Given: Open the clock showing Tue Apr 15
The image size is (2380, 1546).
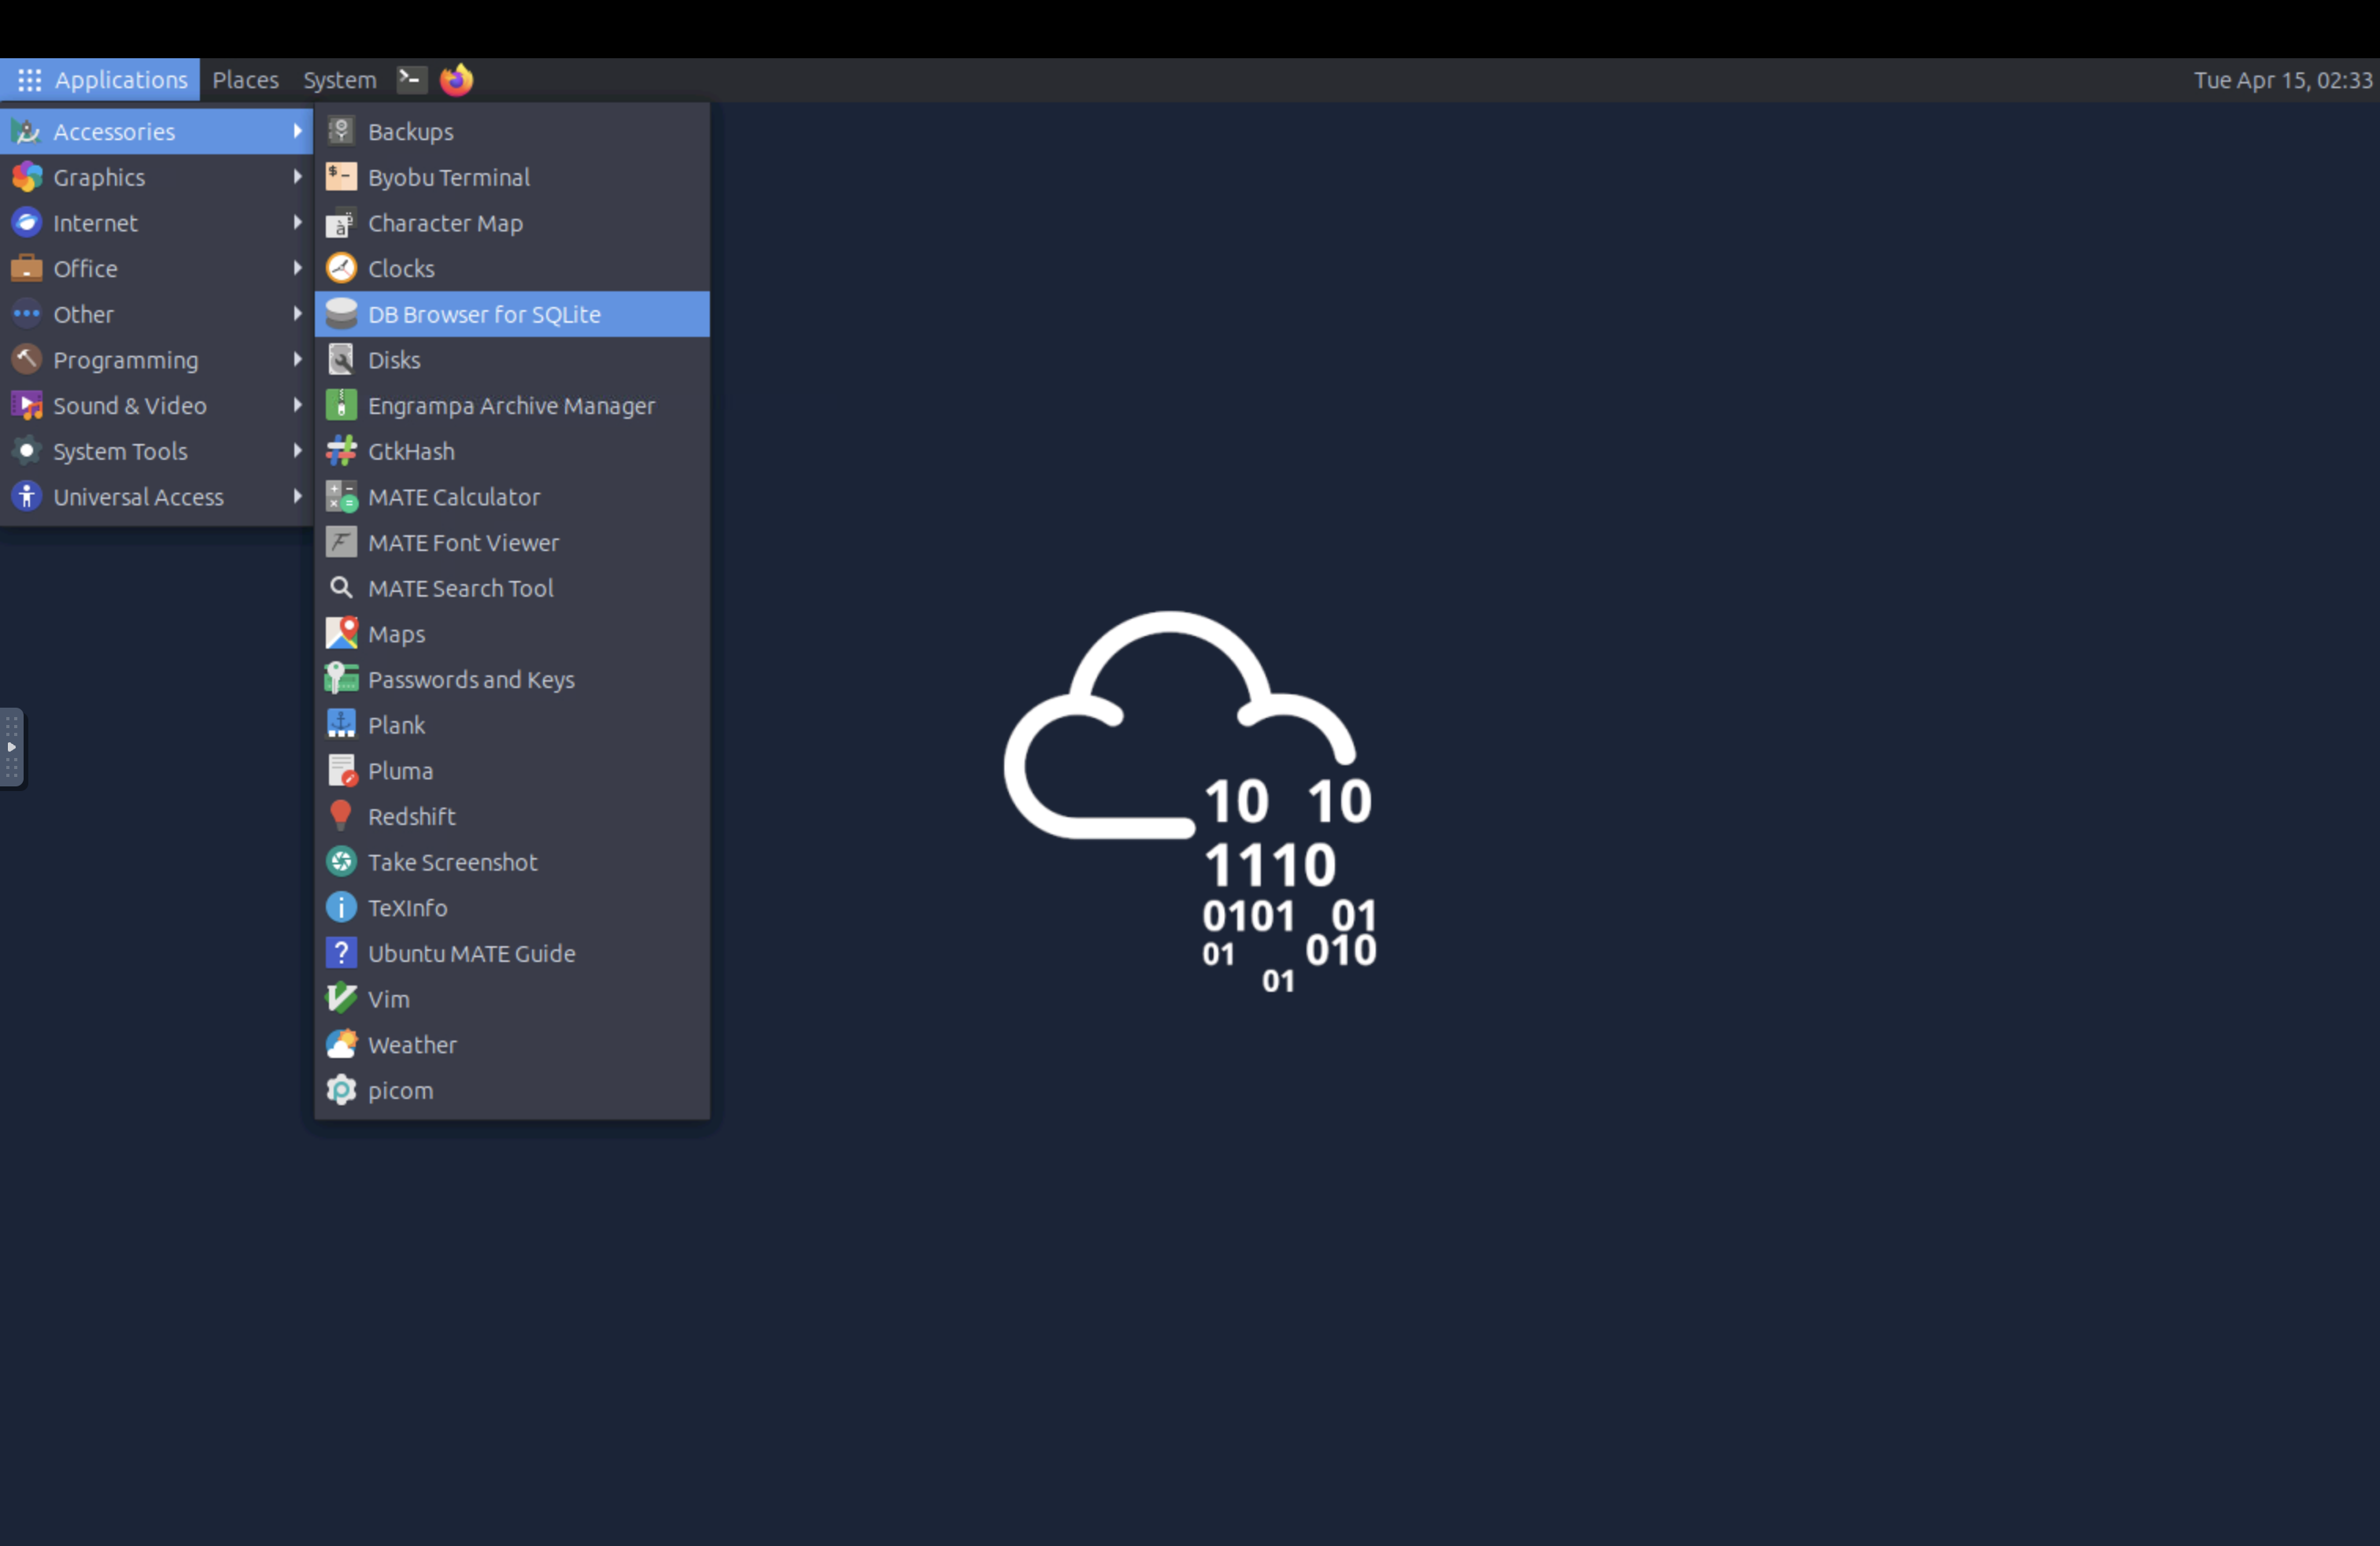Looking at the screenshot, I should 2283,80.
